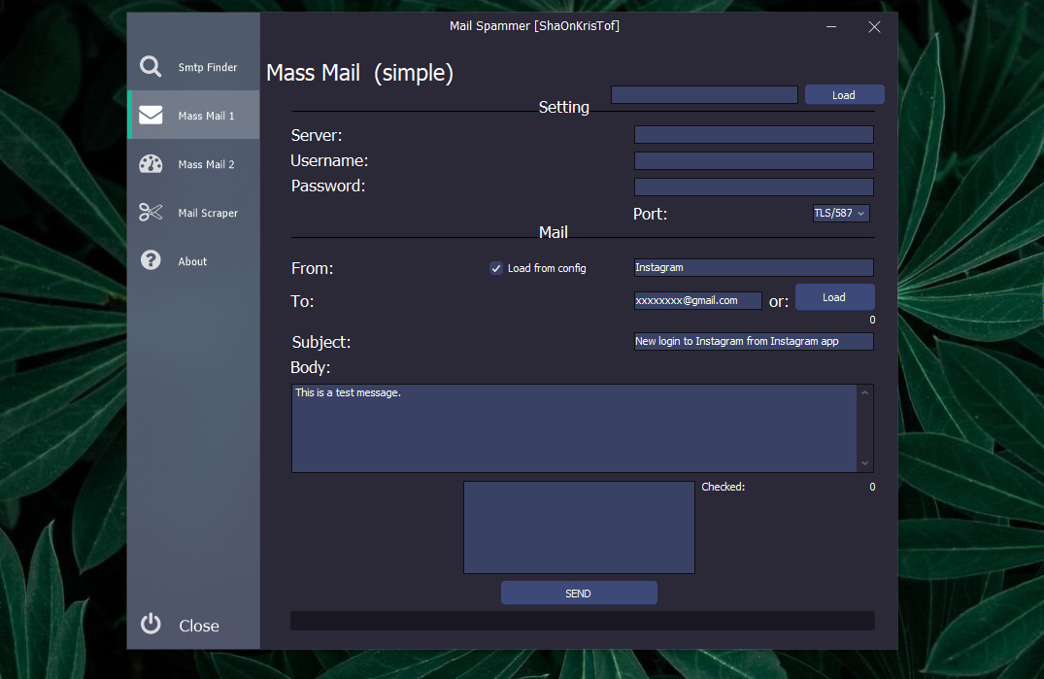
Task: Toggle the Load from config checkbox
Action: 496,268
